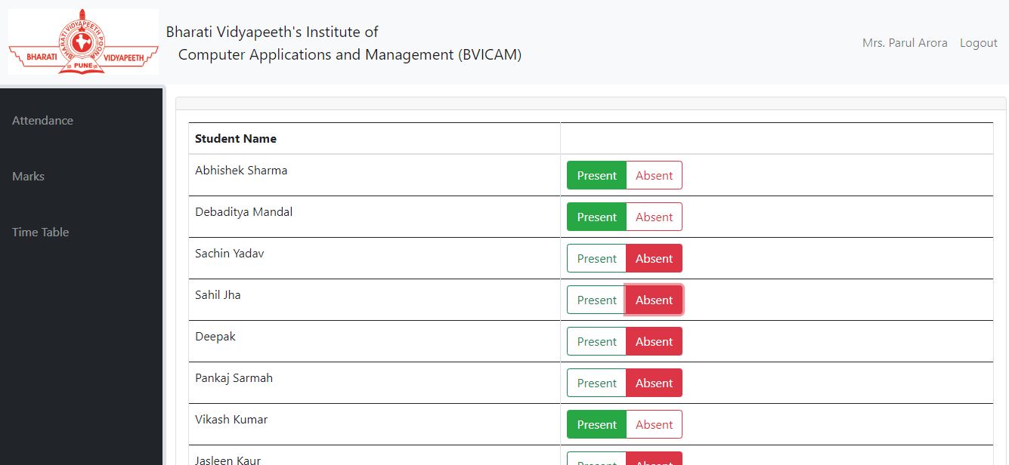Mark Deepak as Present
This screenshot has height=465, width=1009.
pyautogui.click(x=596, y=341)
